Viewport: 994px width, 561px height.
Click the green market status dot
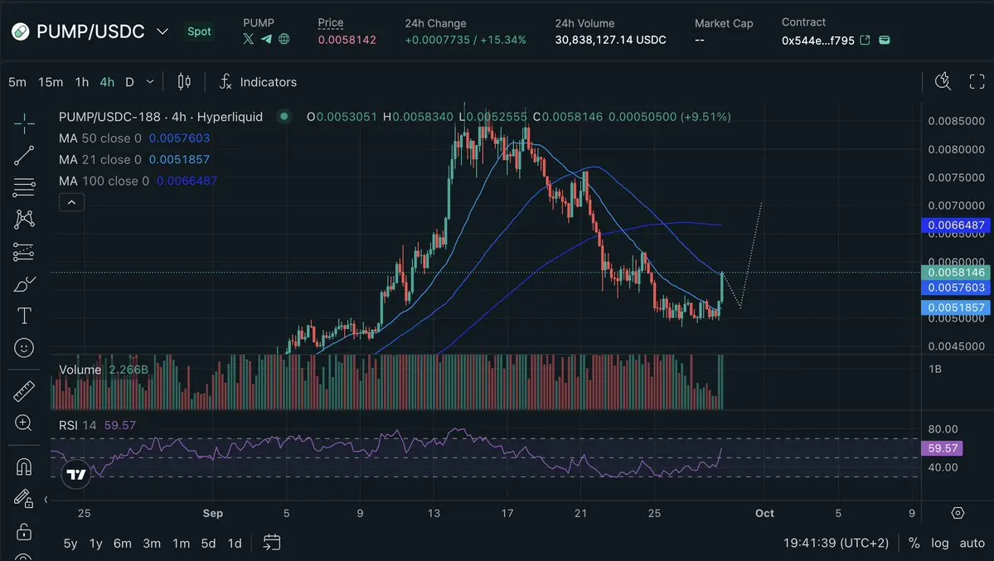284,116
